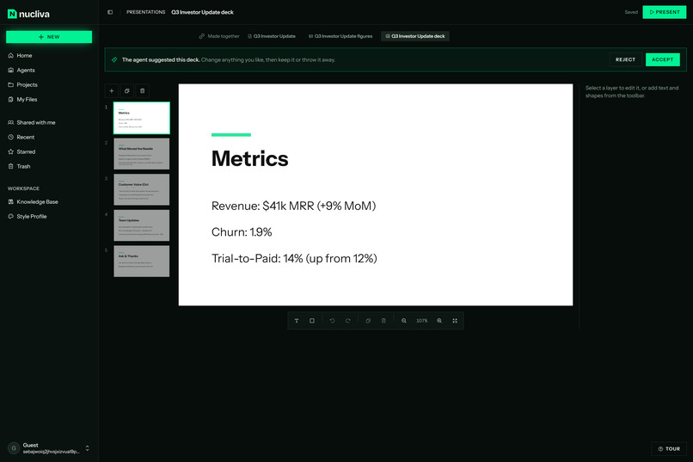Go to PRESENTATIONS breadcrumb

coord(145,12)
